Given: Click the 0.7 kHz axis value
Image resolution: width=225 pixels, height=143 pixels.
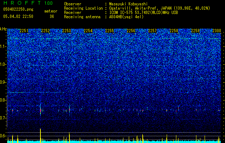Looking at the screenshot, I should pos(3,118).
